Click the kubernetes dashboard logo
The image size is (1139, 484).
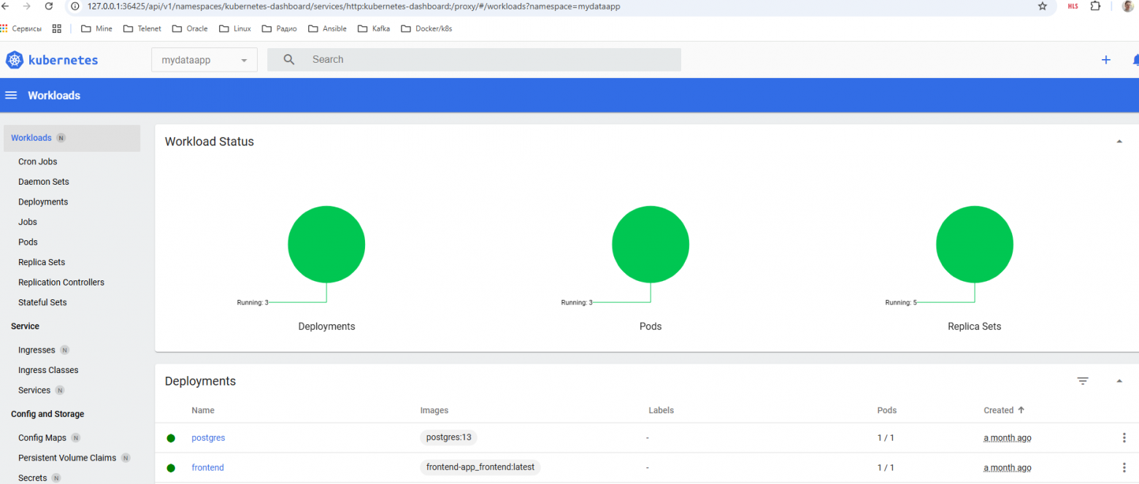(51, 59)
